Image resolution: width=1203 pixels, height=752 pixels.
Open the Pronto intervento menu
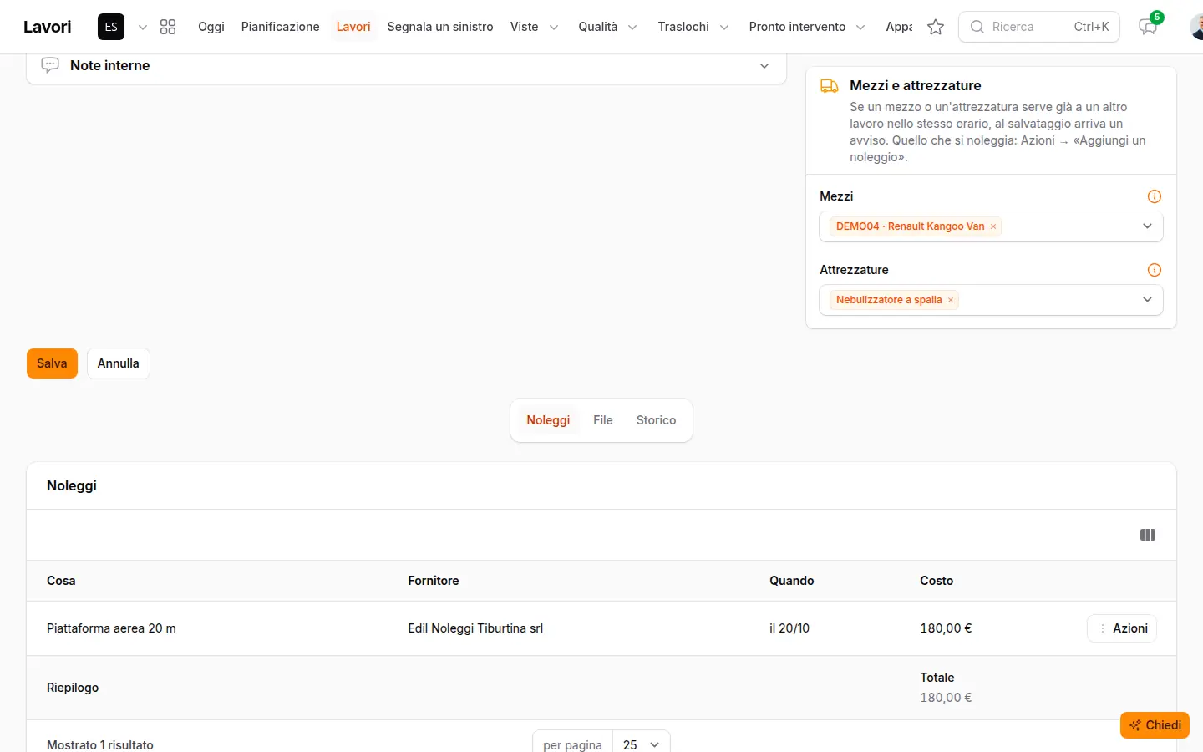click(x=807, y=27)
